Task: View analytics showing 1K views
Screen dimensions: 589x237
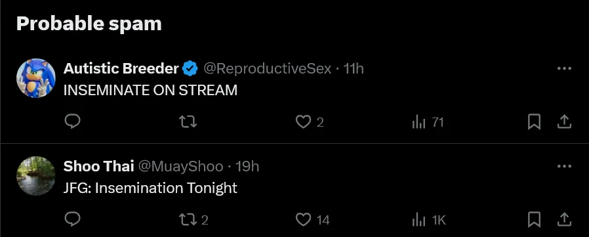Action: point(428,220)
